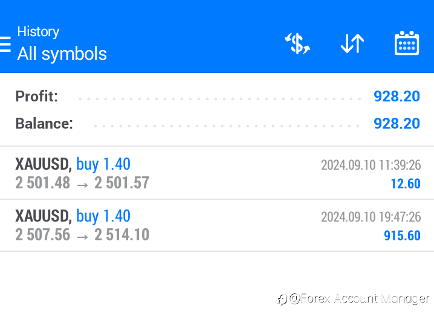
Task: Expand the XAUUSD trade closed at 2 501.57
Action: [x=217, y=173]
